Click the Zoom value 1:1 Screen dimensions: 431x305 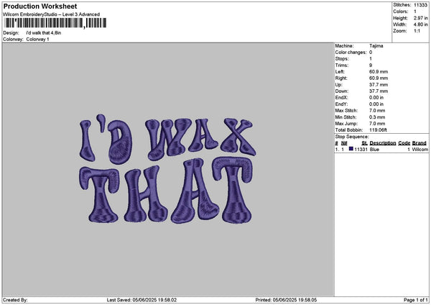(x=417, y=31)
